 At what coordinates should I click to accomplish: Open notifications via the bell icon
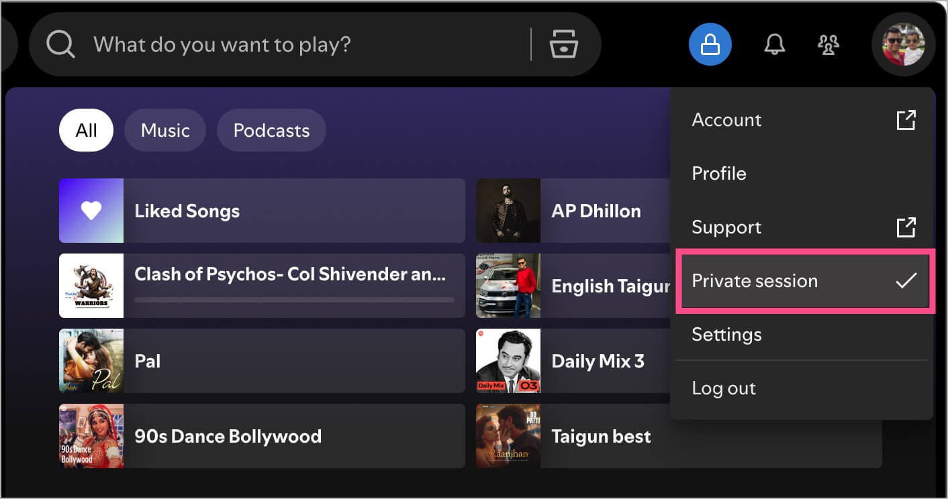(x=773, y=44)
